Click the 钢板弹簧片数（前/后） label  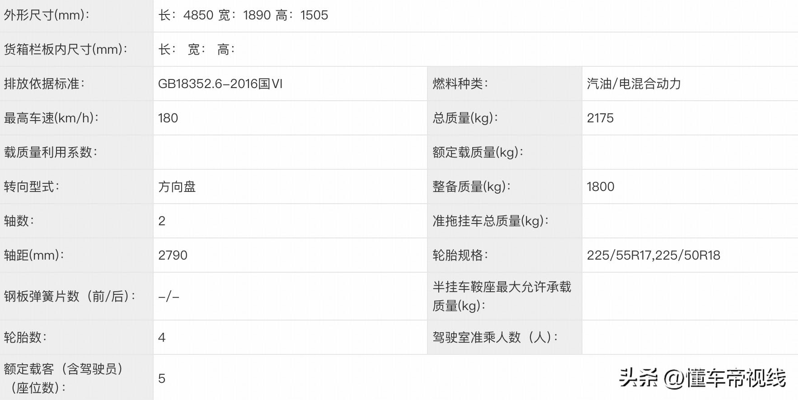(70, 297)
